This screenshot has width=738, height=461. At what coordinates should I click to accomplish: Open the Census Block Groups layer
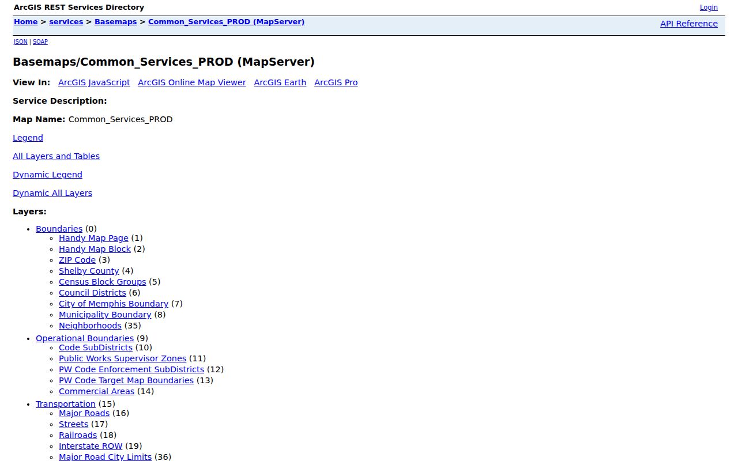click(x=103, y=282)
